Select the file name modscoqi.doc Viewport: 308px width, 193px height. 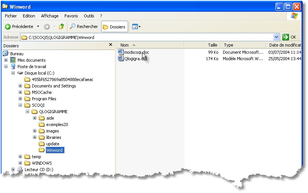pos(137,52)
